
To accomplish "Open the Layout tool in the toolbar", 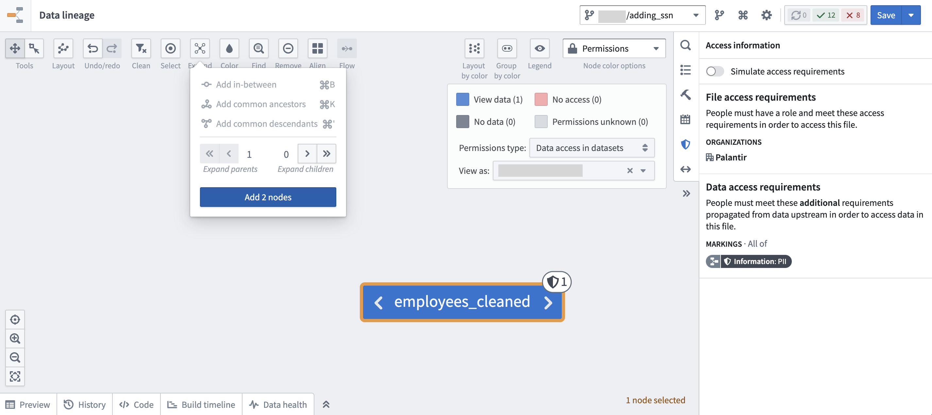I will click(x=63, y=48).
